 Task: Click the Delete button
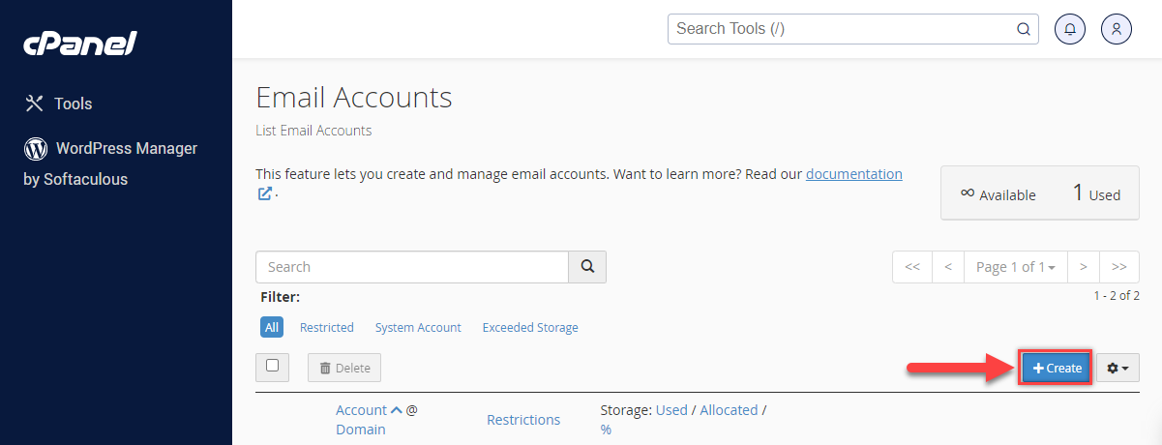[344, 368]
